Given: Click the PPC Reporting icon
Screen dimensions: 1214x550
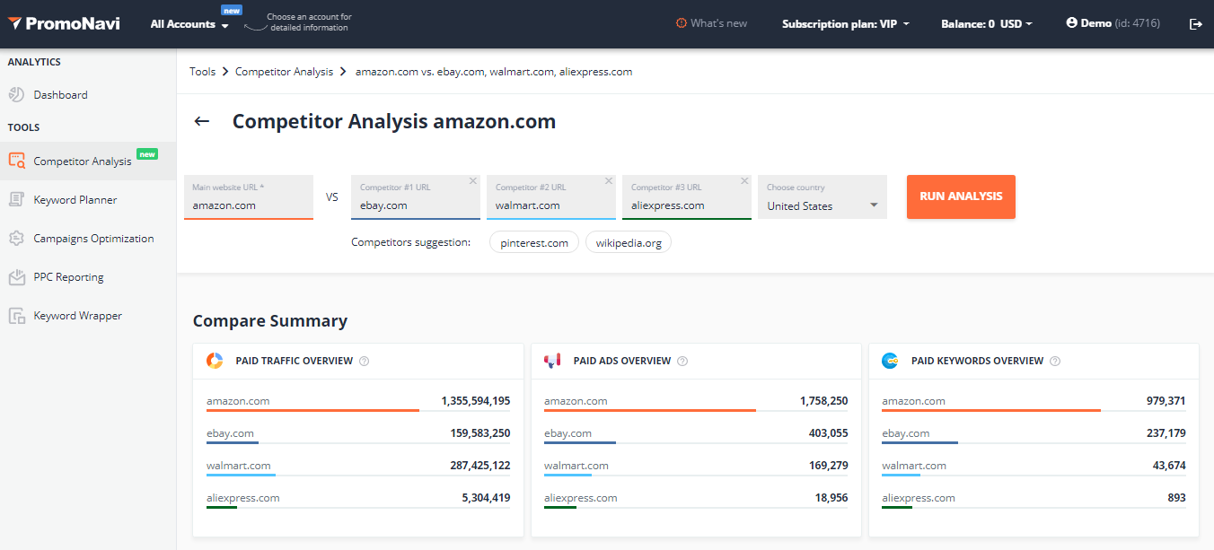Looking at the screenshot, I should [x=16, y=277].
